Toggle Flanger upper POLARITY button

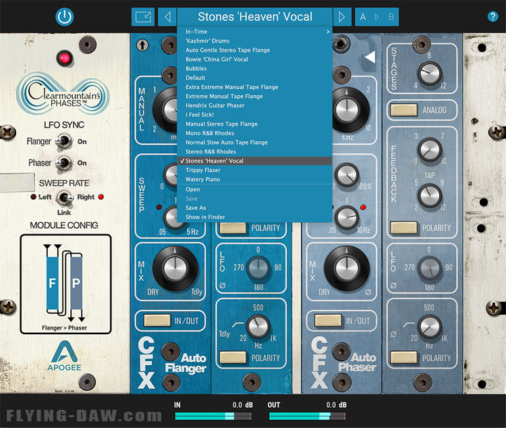click(x=233, y=228)
